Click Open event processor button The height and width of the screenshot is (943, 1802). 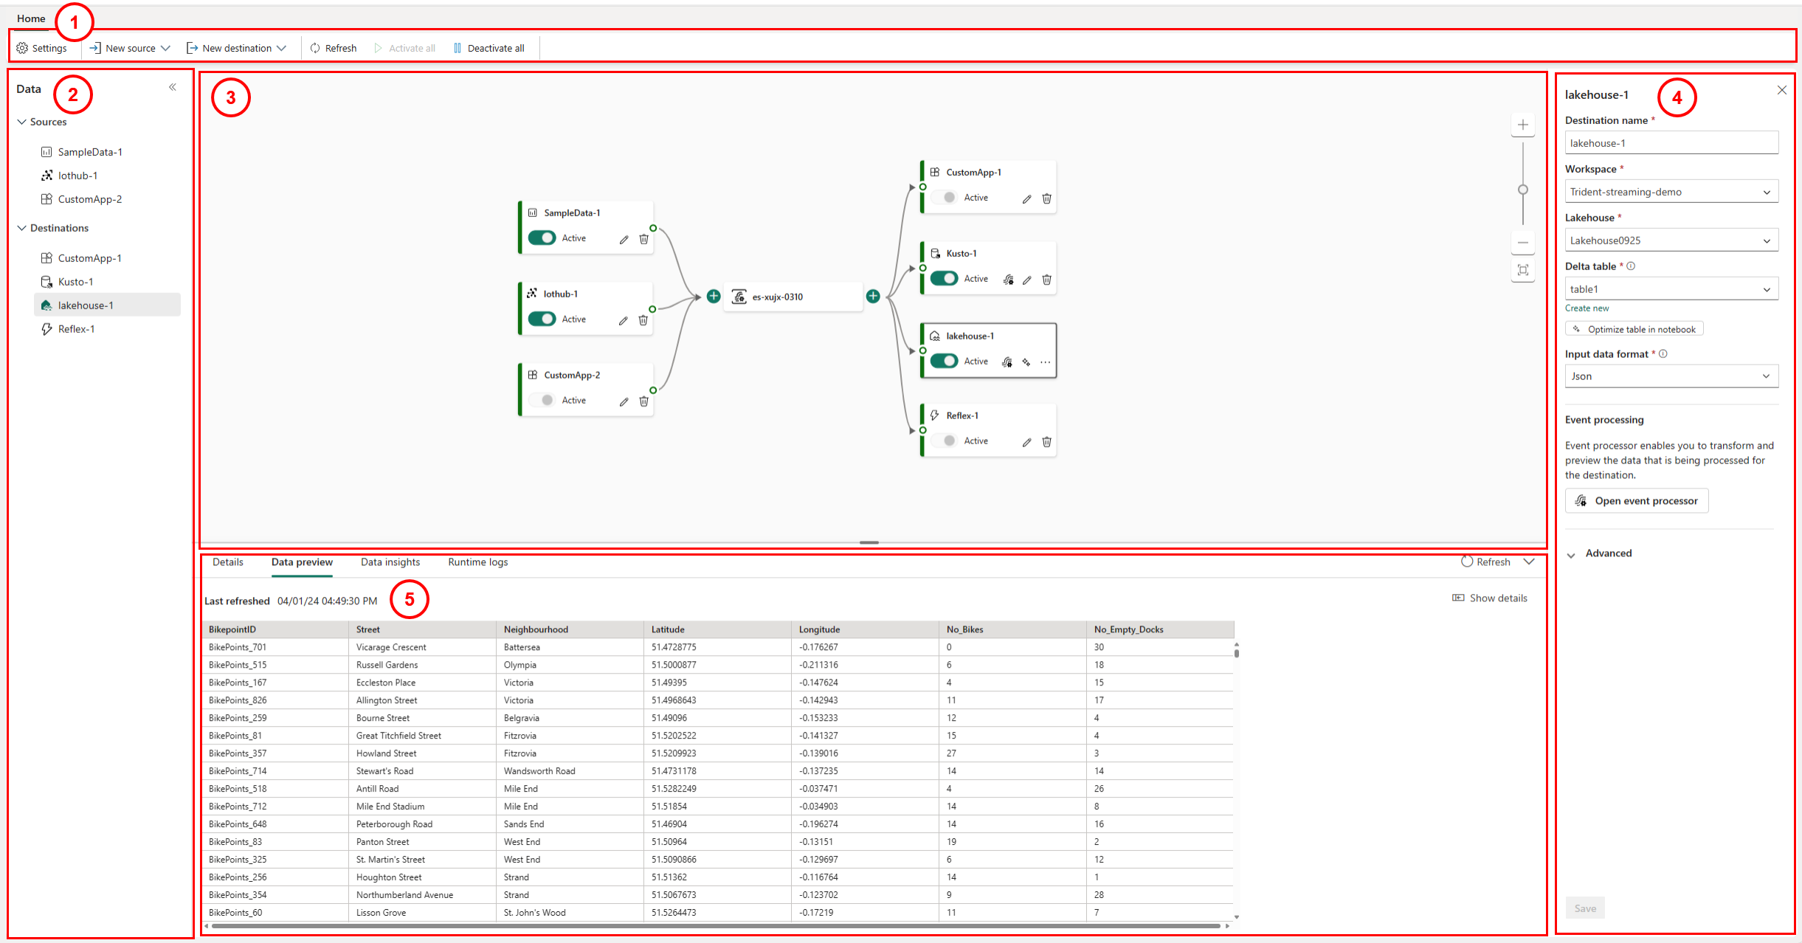[x=1636, y=501]
